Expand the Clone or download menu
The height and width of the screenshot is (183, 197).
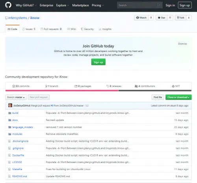click(178, 97)
